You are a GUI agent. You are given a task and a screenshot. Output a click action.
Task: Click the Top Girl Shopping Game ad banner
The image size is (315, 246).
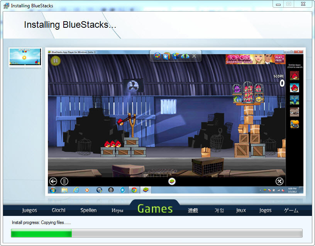coord(255,59)
